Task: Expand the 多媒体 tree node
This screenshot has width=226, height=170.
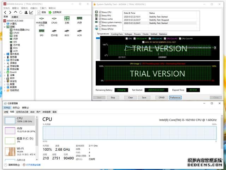Action: pyautogui.click(x=5, y=63)
